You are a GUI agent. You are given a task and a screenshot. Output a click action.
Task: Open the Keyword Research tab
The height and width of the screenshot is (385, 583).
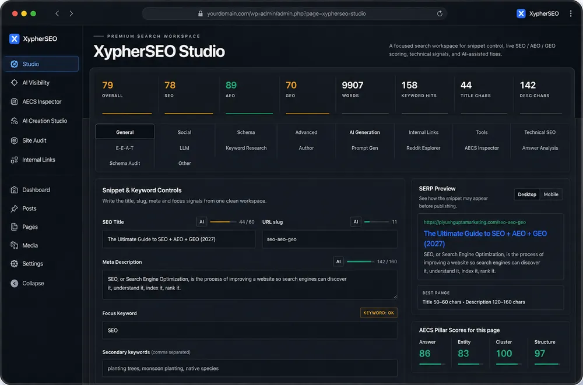click(246, 148)
